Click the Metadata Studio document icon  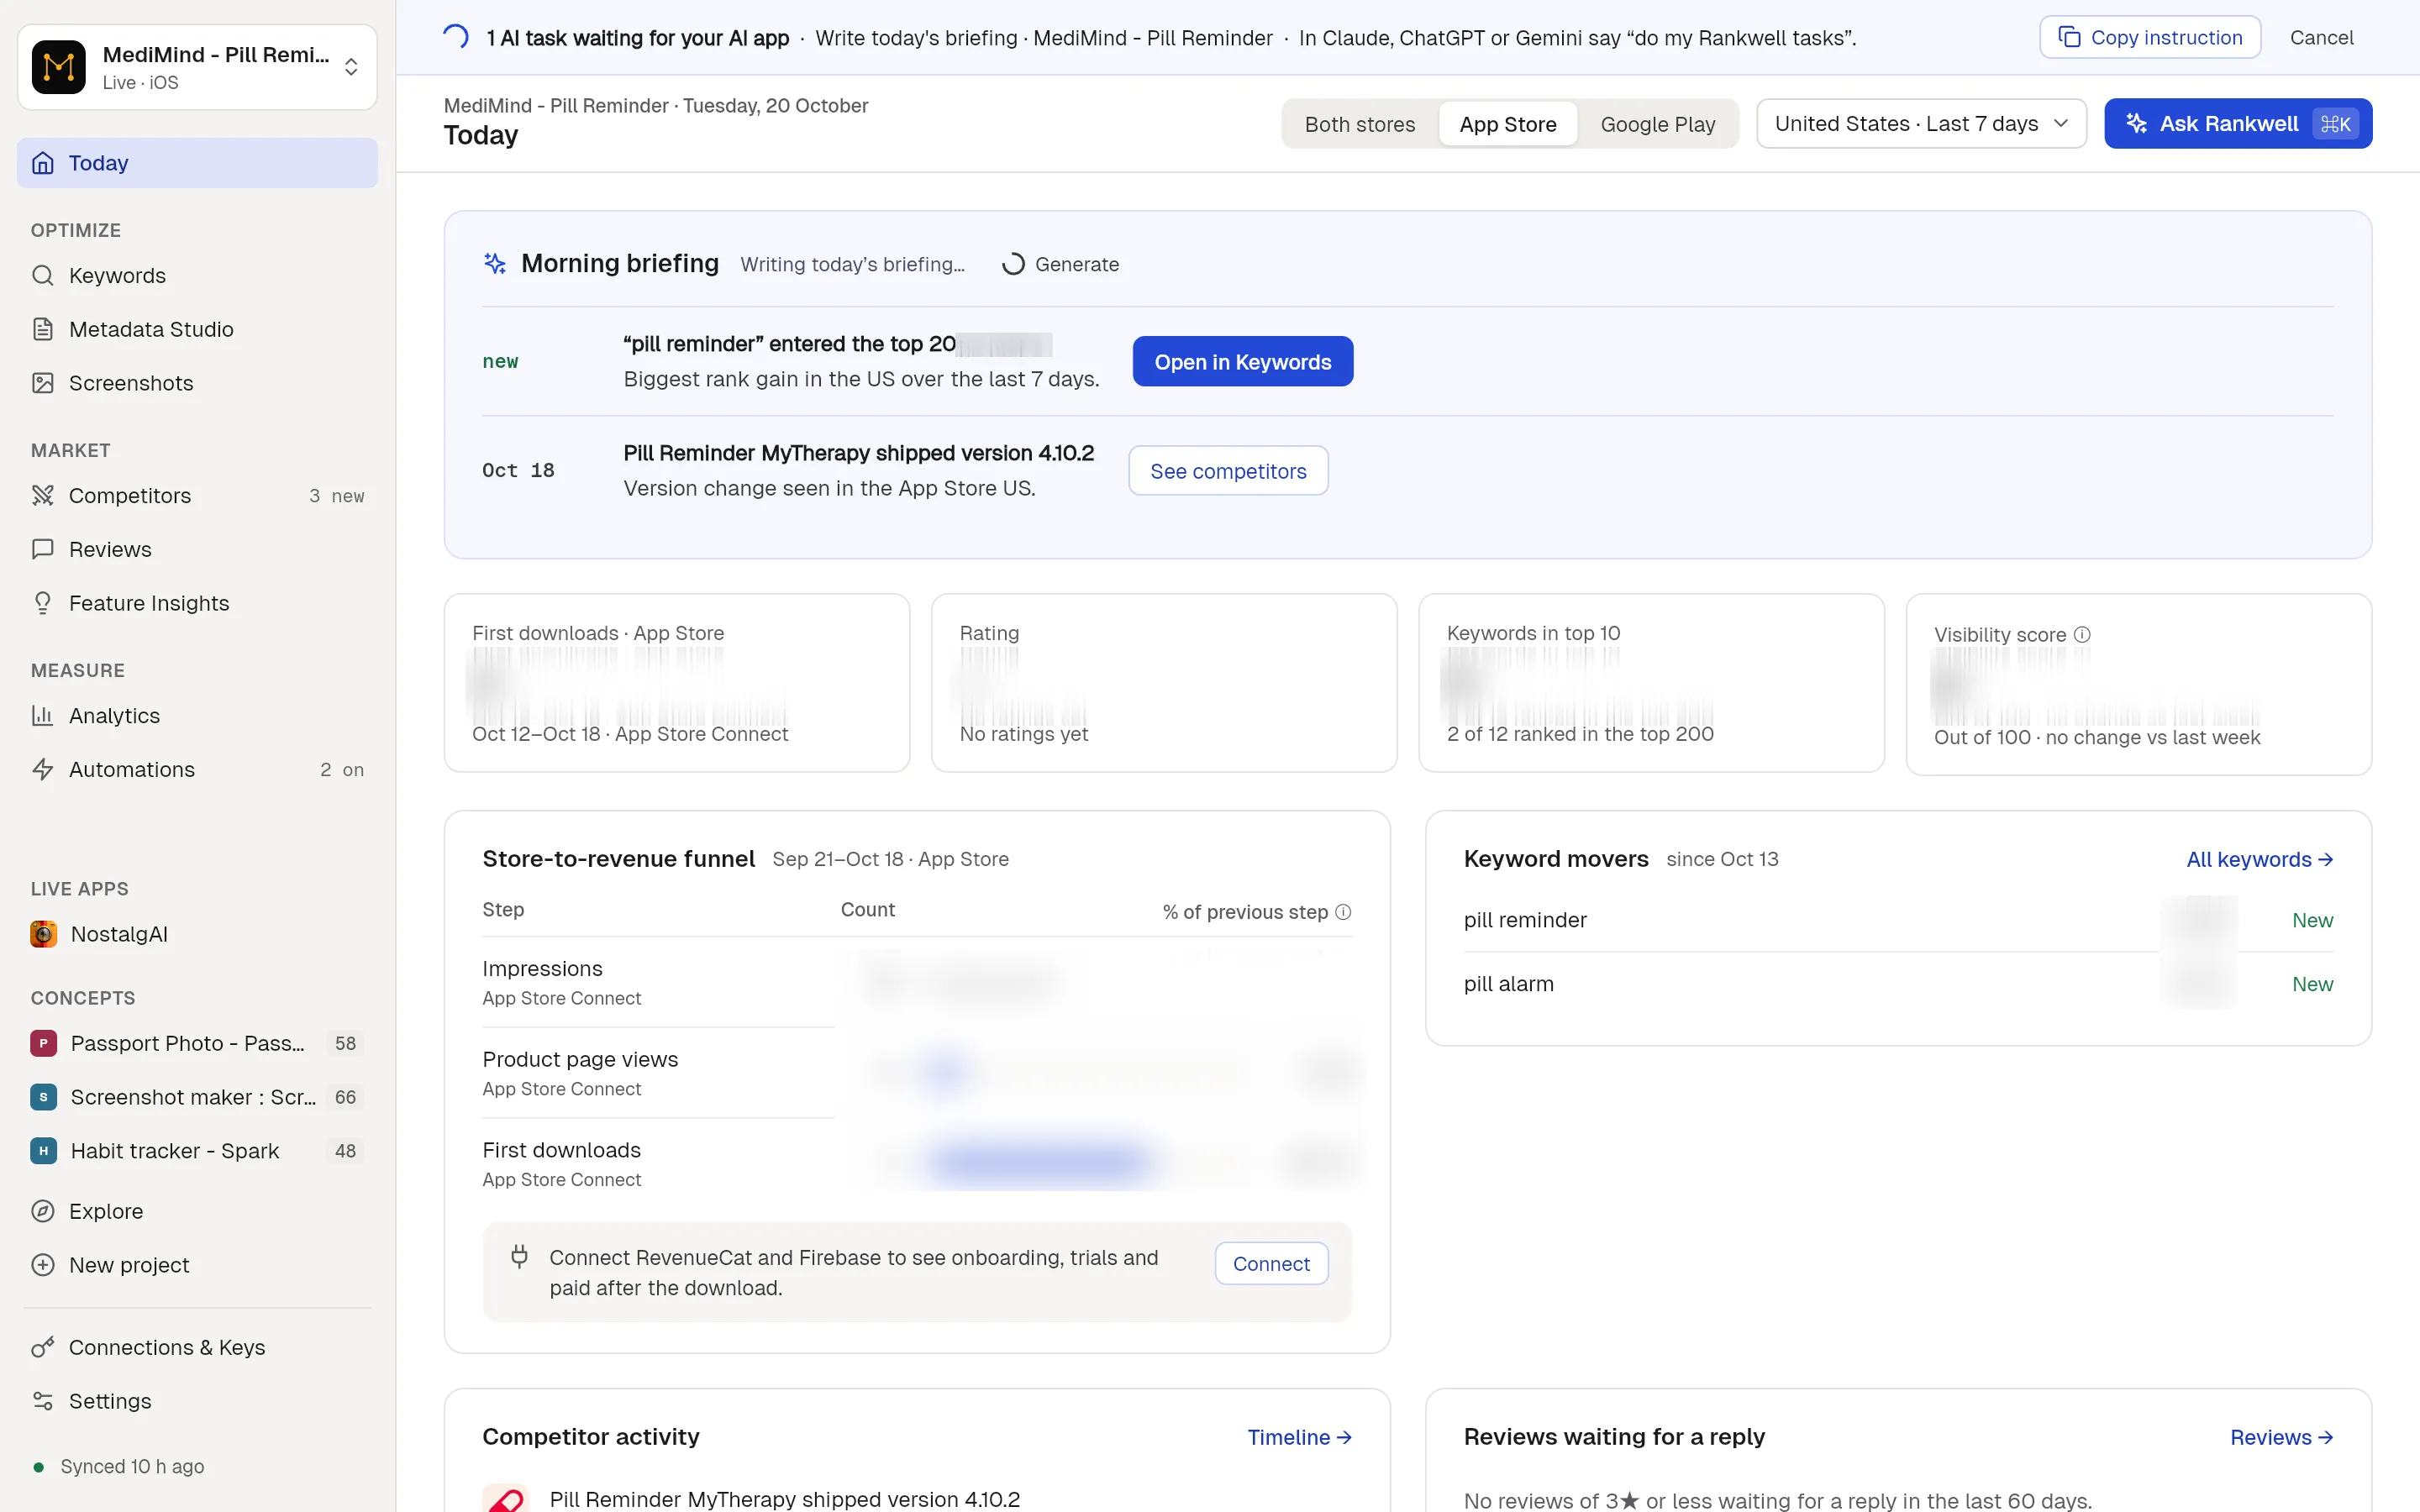[x=43, y=329]
